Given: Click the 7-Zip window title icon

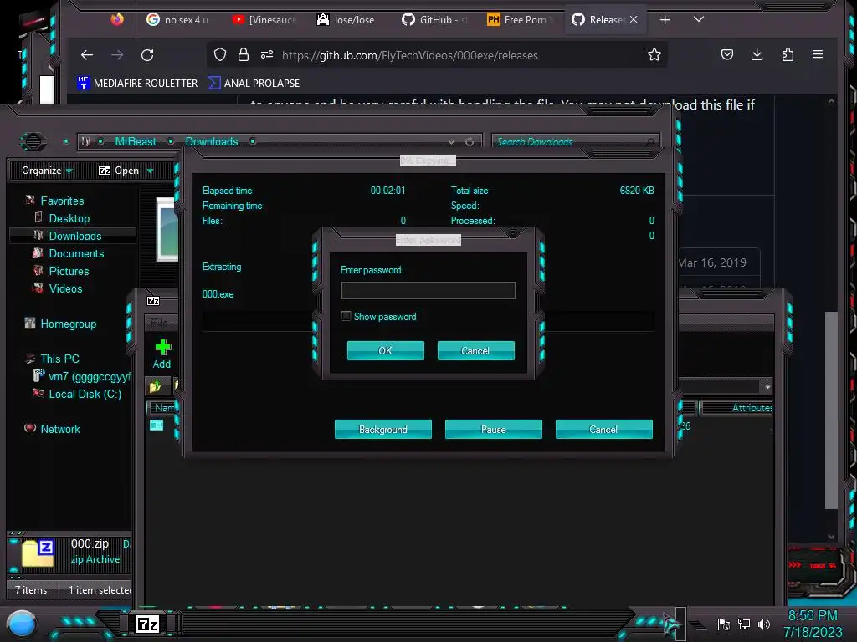Looking at the screenshot, I should click(154, 301).
